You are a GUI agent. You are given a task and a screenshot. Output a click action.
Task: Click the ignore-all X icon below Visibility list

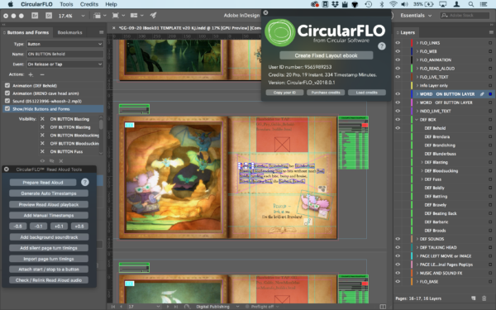coord(61,160)
